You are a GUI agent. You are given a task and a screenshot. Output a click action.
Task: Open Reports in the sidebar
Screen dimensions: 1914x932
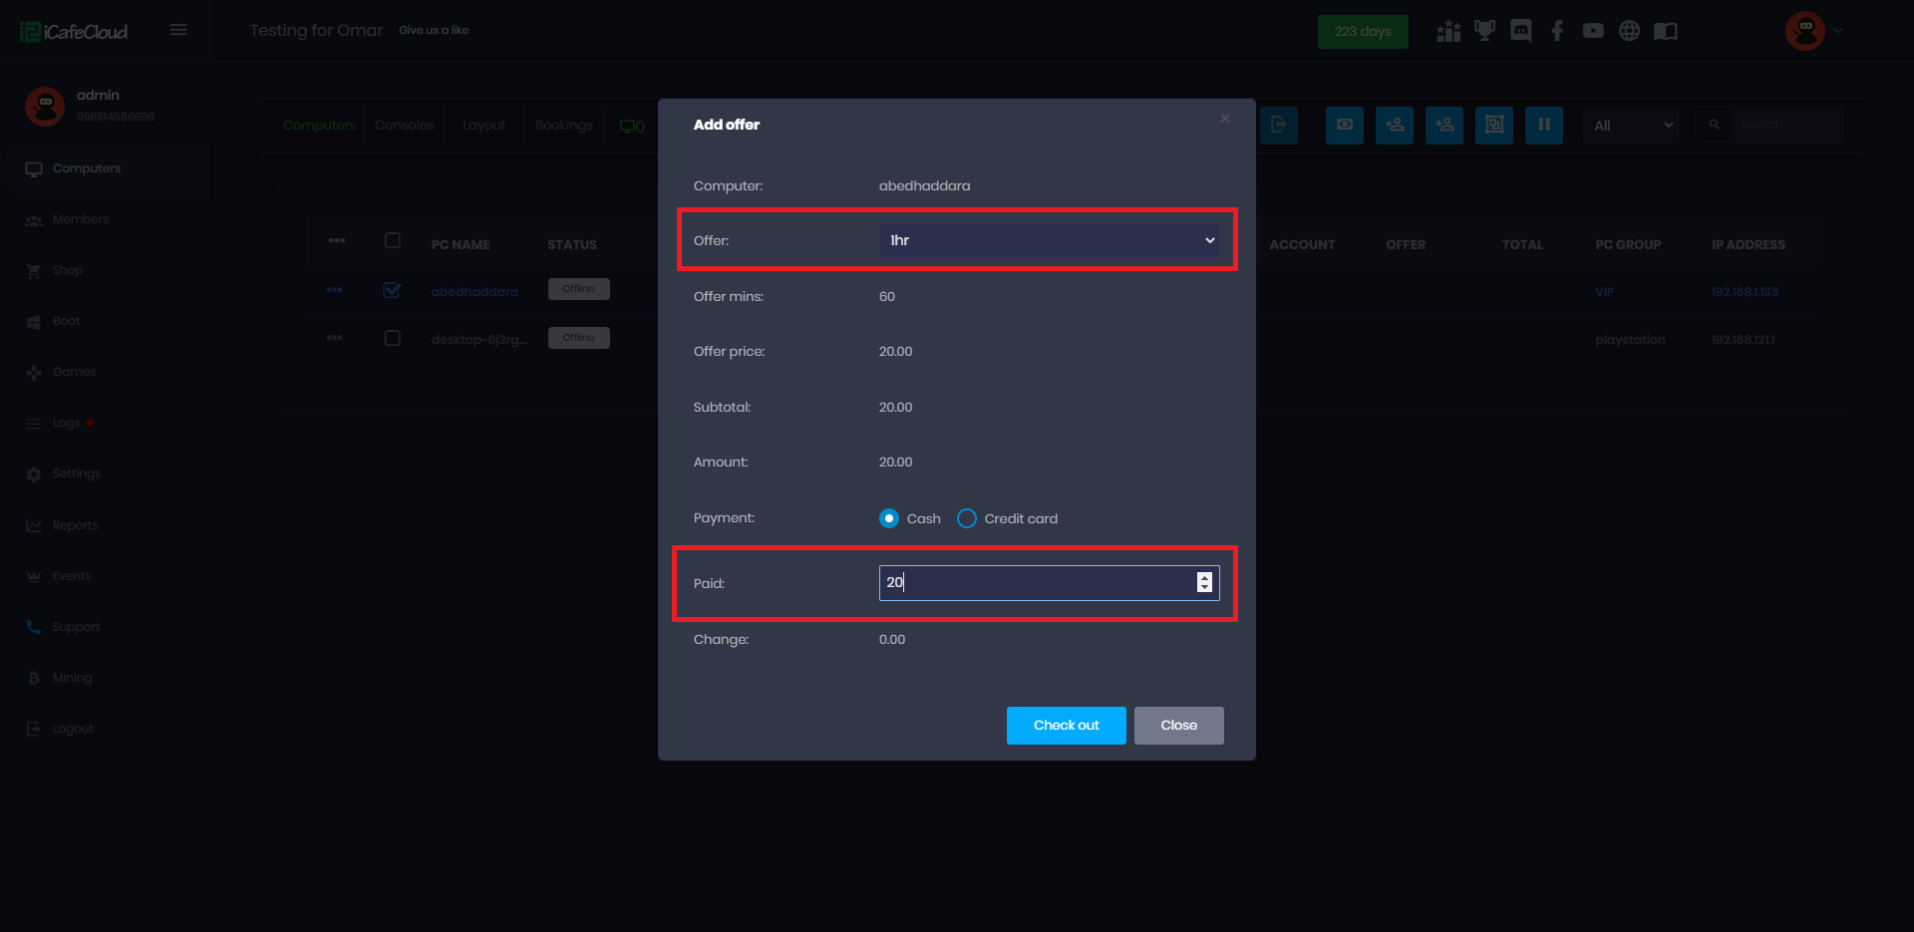[x=75, y=525]
